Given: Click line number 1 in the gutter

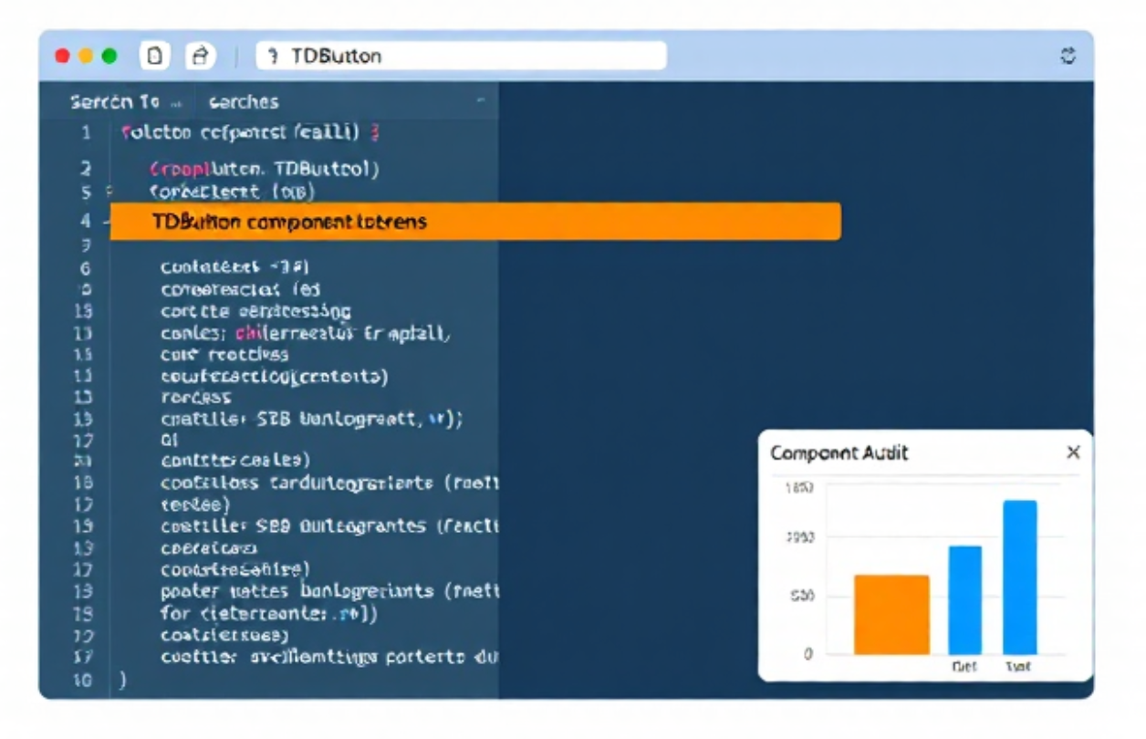Looking at the screenshot, I should (86, 132).
